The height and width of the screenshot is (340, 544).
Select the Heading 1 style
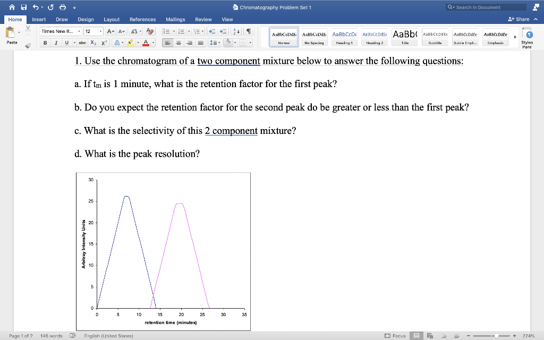pyautogui.click(x=343, y=36)
